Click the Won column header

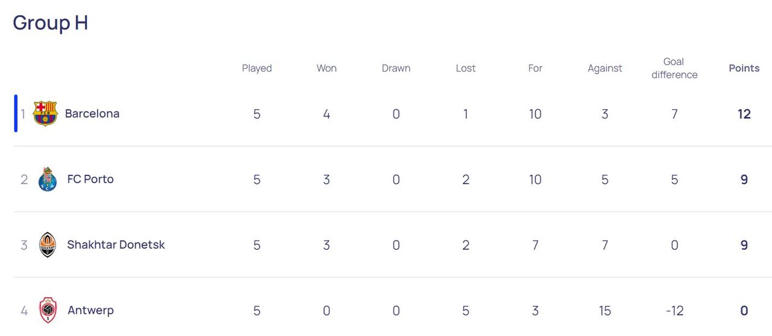[326, 68]
